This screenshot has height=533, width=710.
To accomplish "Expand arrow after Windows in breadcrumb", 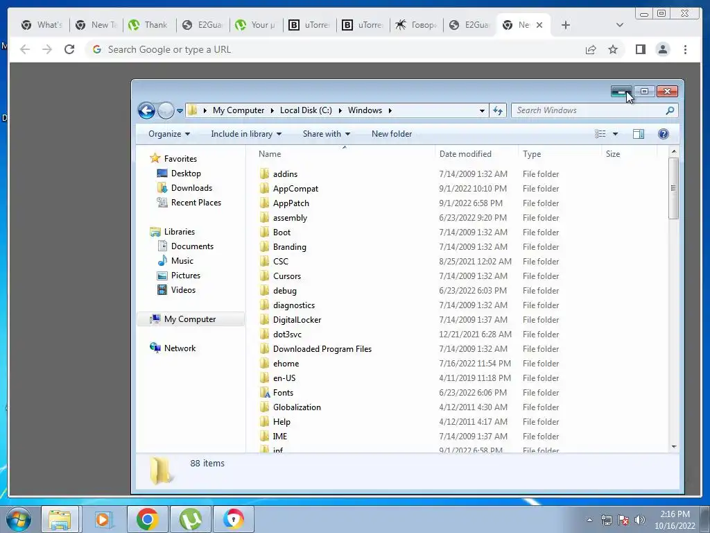I will point(390,110).
